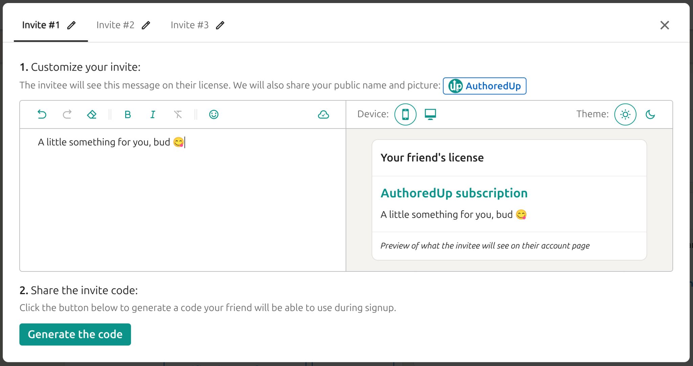Click the Generate the code button
This screenshot has width=693, height=366.
[x=75, y=334]
